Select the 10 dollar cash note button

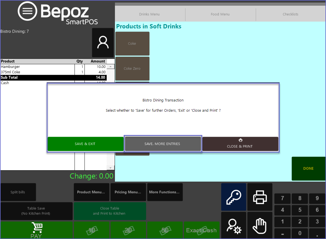click(x=91, y=230)
